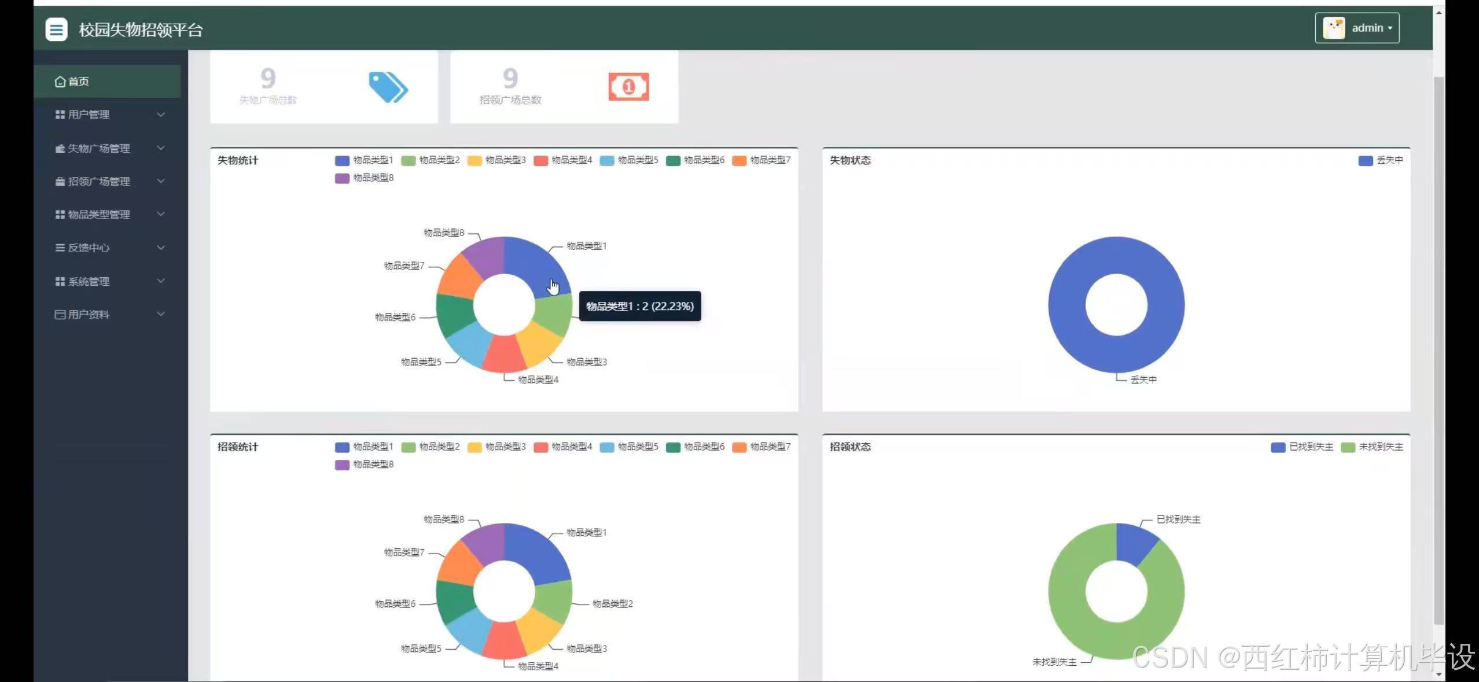Click the red money icon on 招领广场总数 card
This screenshot has height=682, width=1479.
pyautogui.click(x=628, y=87)
